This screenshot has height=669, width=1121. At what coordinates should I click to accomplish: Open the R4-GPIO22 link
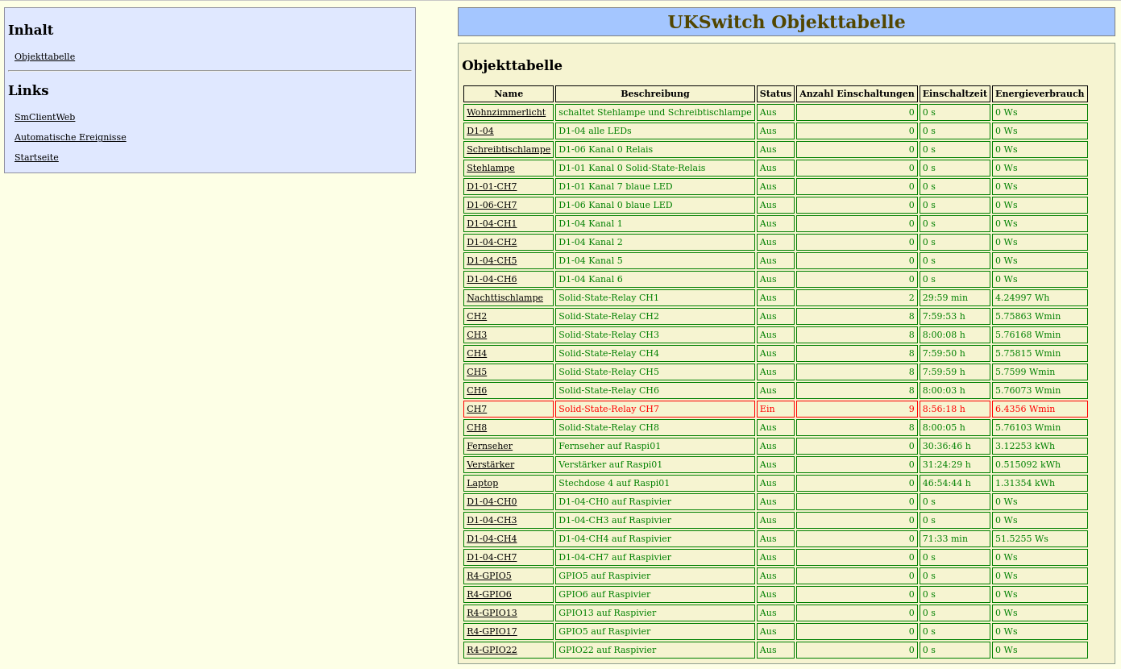492,650
